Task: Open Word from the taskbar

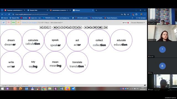Action: pyautogui.click(x=61, y=89)
